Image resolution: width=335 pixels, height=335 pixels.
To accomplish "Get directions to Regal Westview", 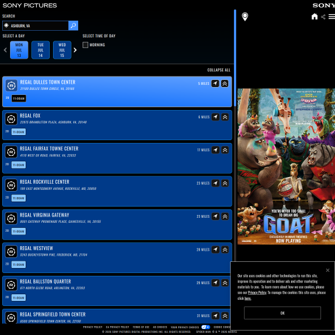I will pos(216,250).
